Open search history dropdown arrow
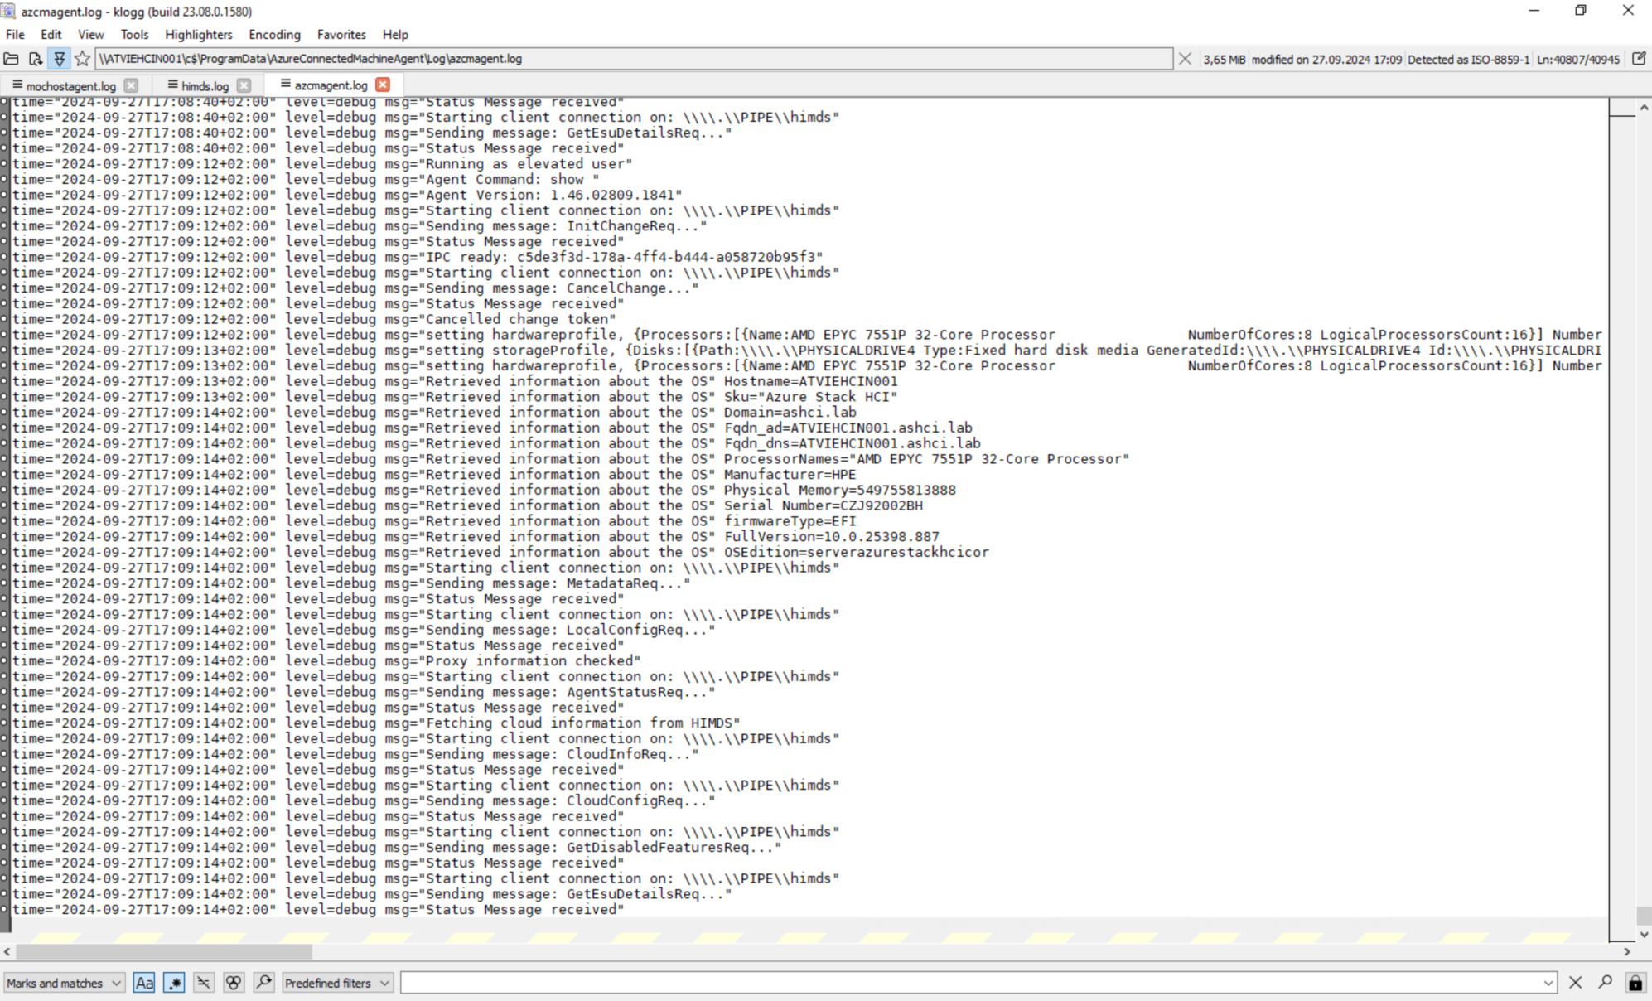 tap(1548, 983)
